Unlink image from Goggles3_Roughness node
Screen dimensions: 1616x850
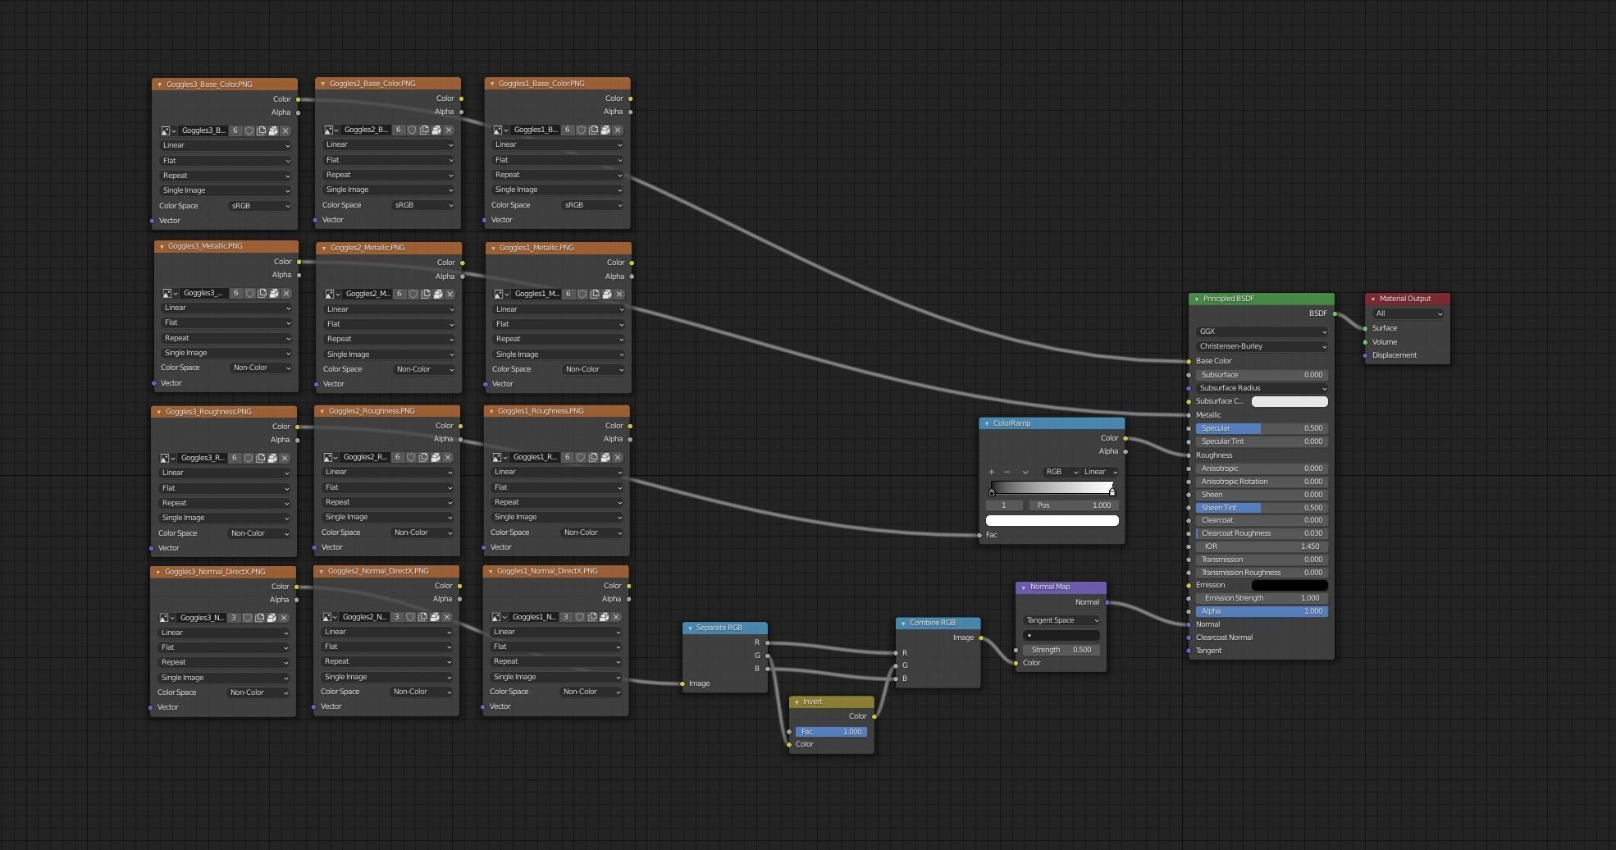click(x=285, y=458)
